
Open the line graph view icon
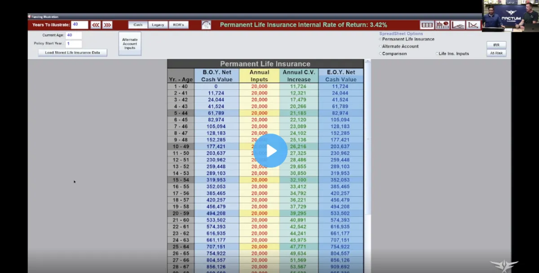473,25
